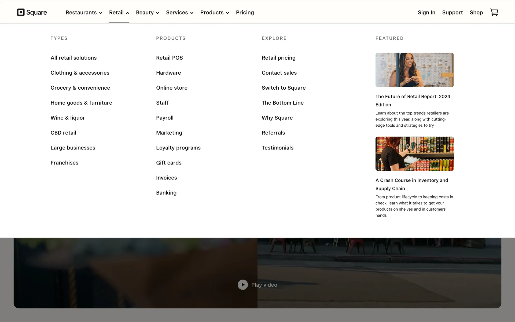This screenshot has height=322, width=515.
Task: Click Sign In in header
Action: point(426,13)
